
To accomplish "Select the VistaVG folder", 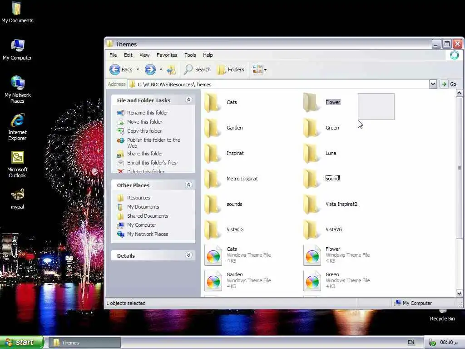I will (x=323, y=230).
